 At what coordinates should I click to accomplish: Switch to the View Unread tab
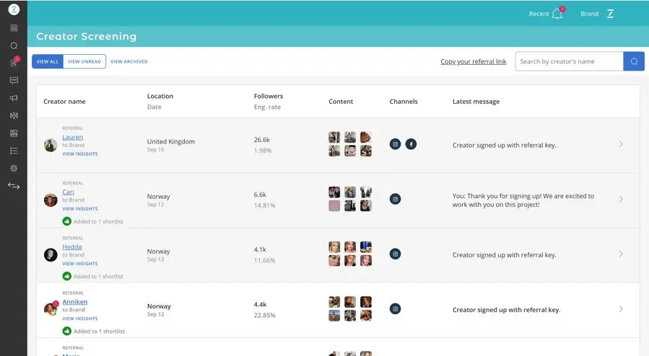84,62
